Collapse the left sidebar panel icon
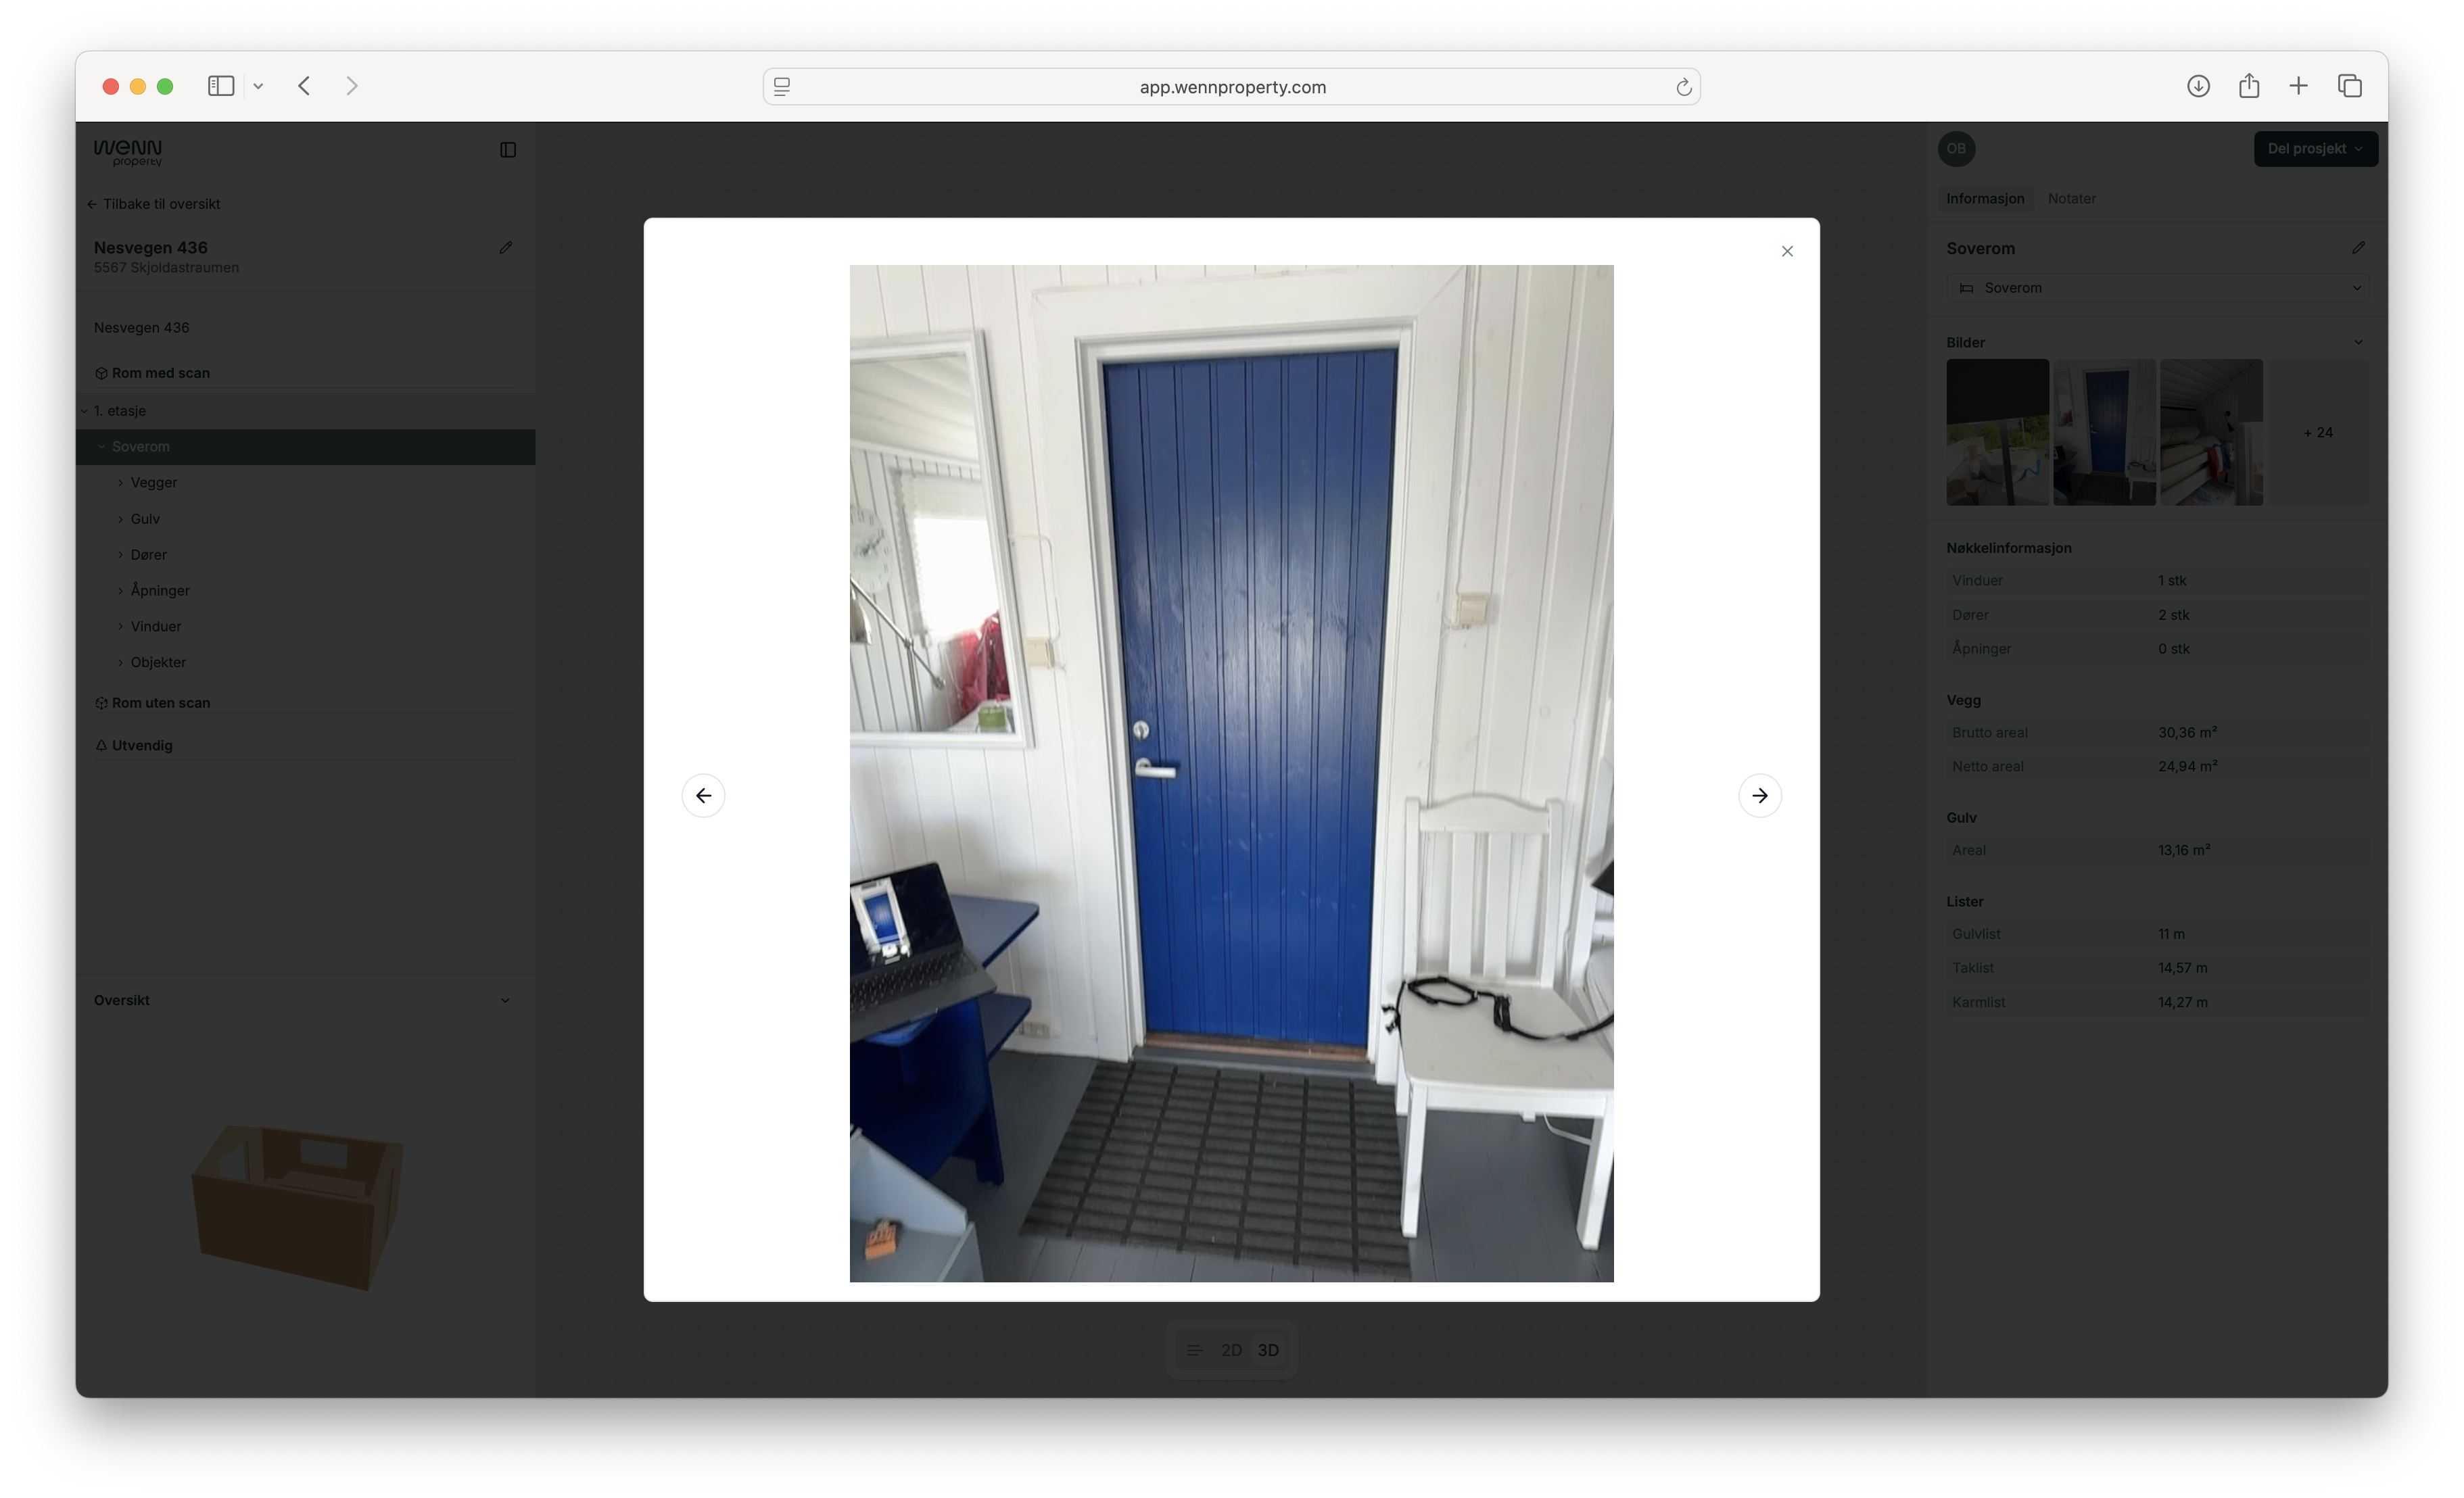The width and height of the screenshot is (2464, 1498). point(508,150)
